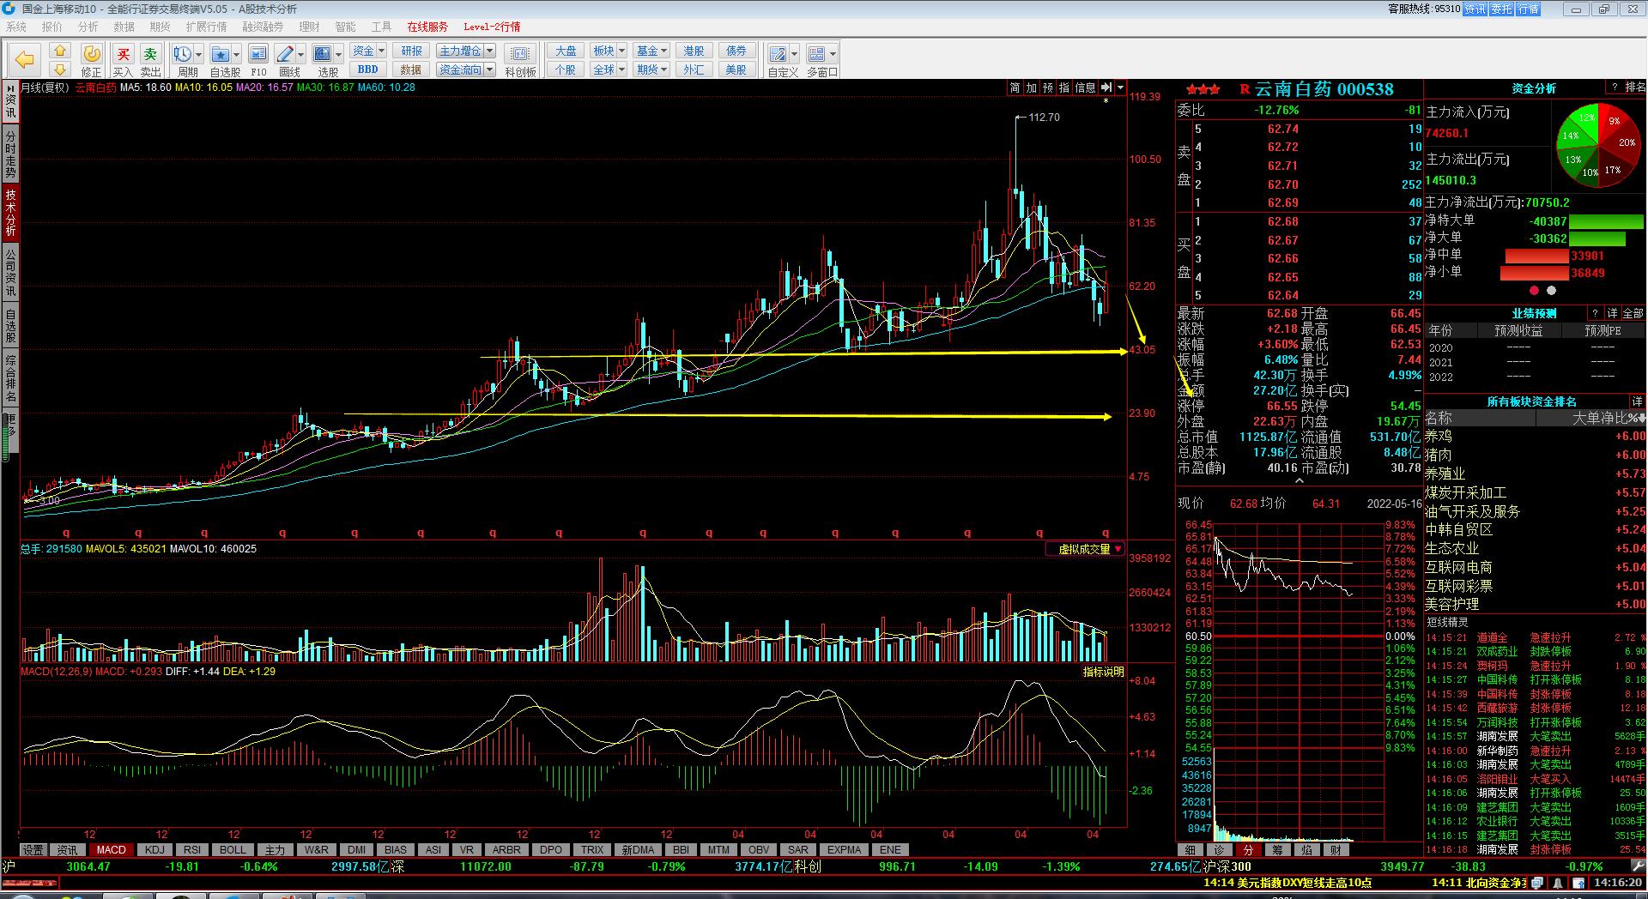Screen dimensions: 1648x899
Task: Click the 排名 ranking button
Action: click(x=1635, y=87)
